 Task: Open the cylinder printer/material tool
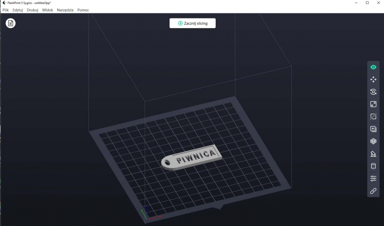click(373, 166)
